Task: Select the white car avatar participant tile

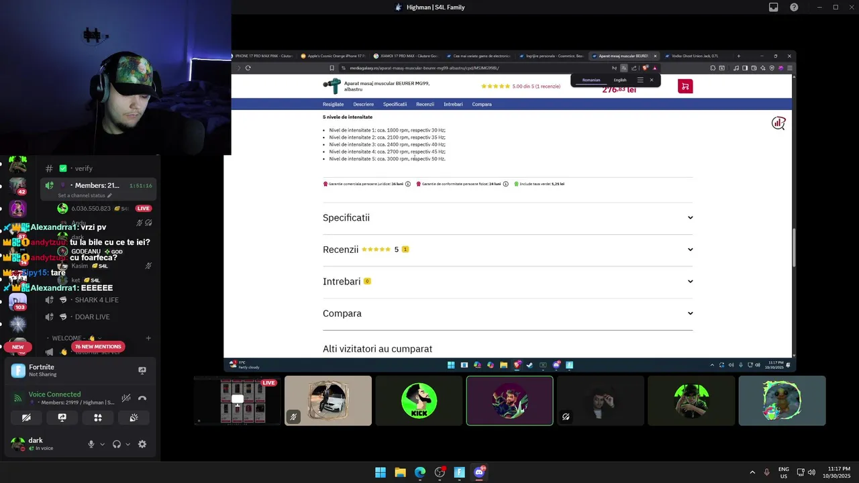Action: point(328,400)
